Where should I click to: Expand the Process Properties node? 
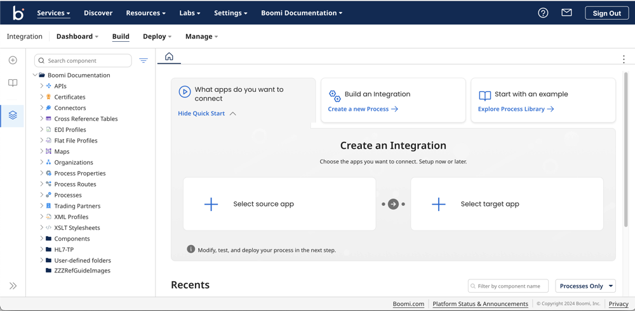(42, 174)
